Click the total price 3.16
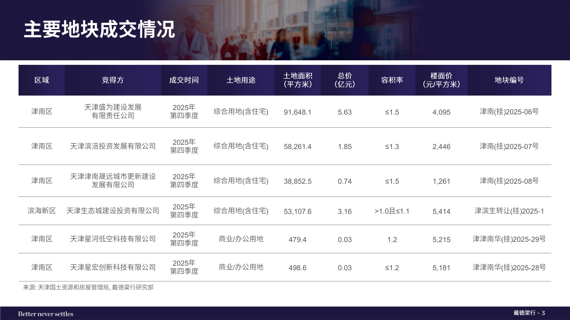Screen dimensions: 570x320 pyautogui.click(x=345, y=211)
